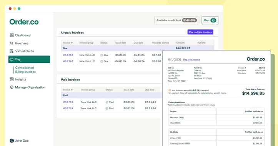Open paid invoice #58752 link

(68, 102)
